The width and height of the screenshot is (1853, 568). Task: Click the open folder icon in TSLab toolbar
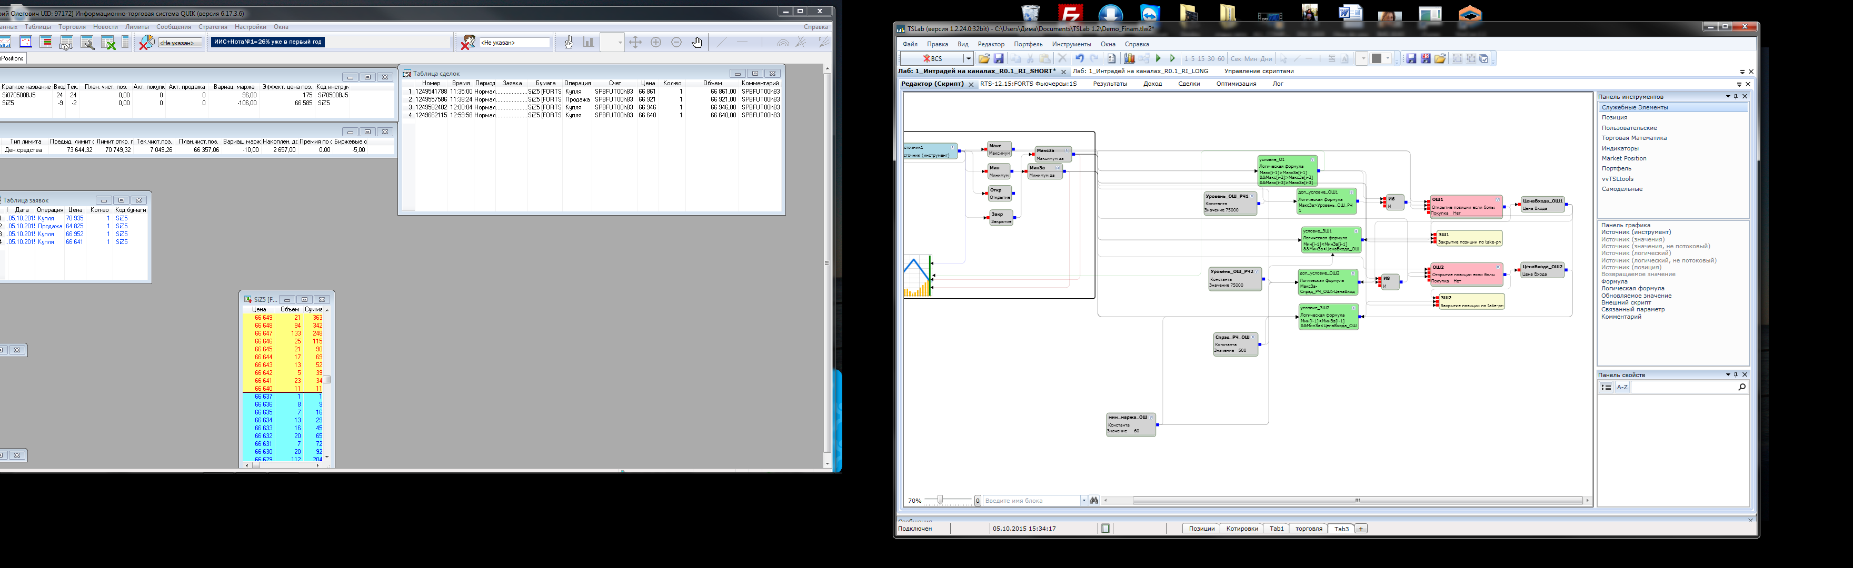pyautogui.click(x=984, y=58)
